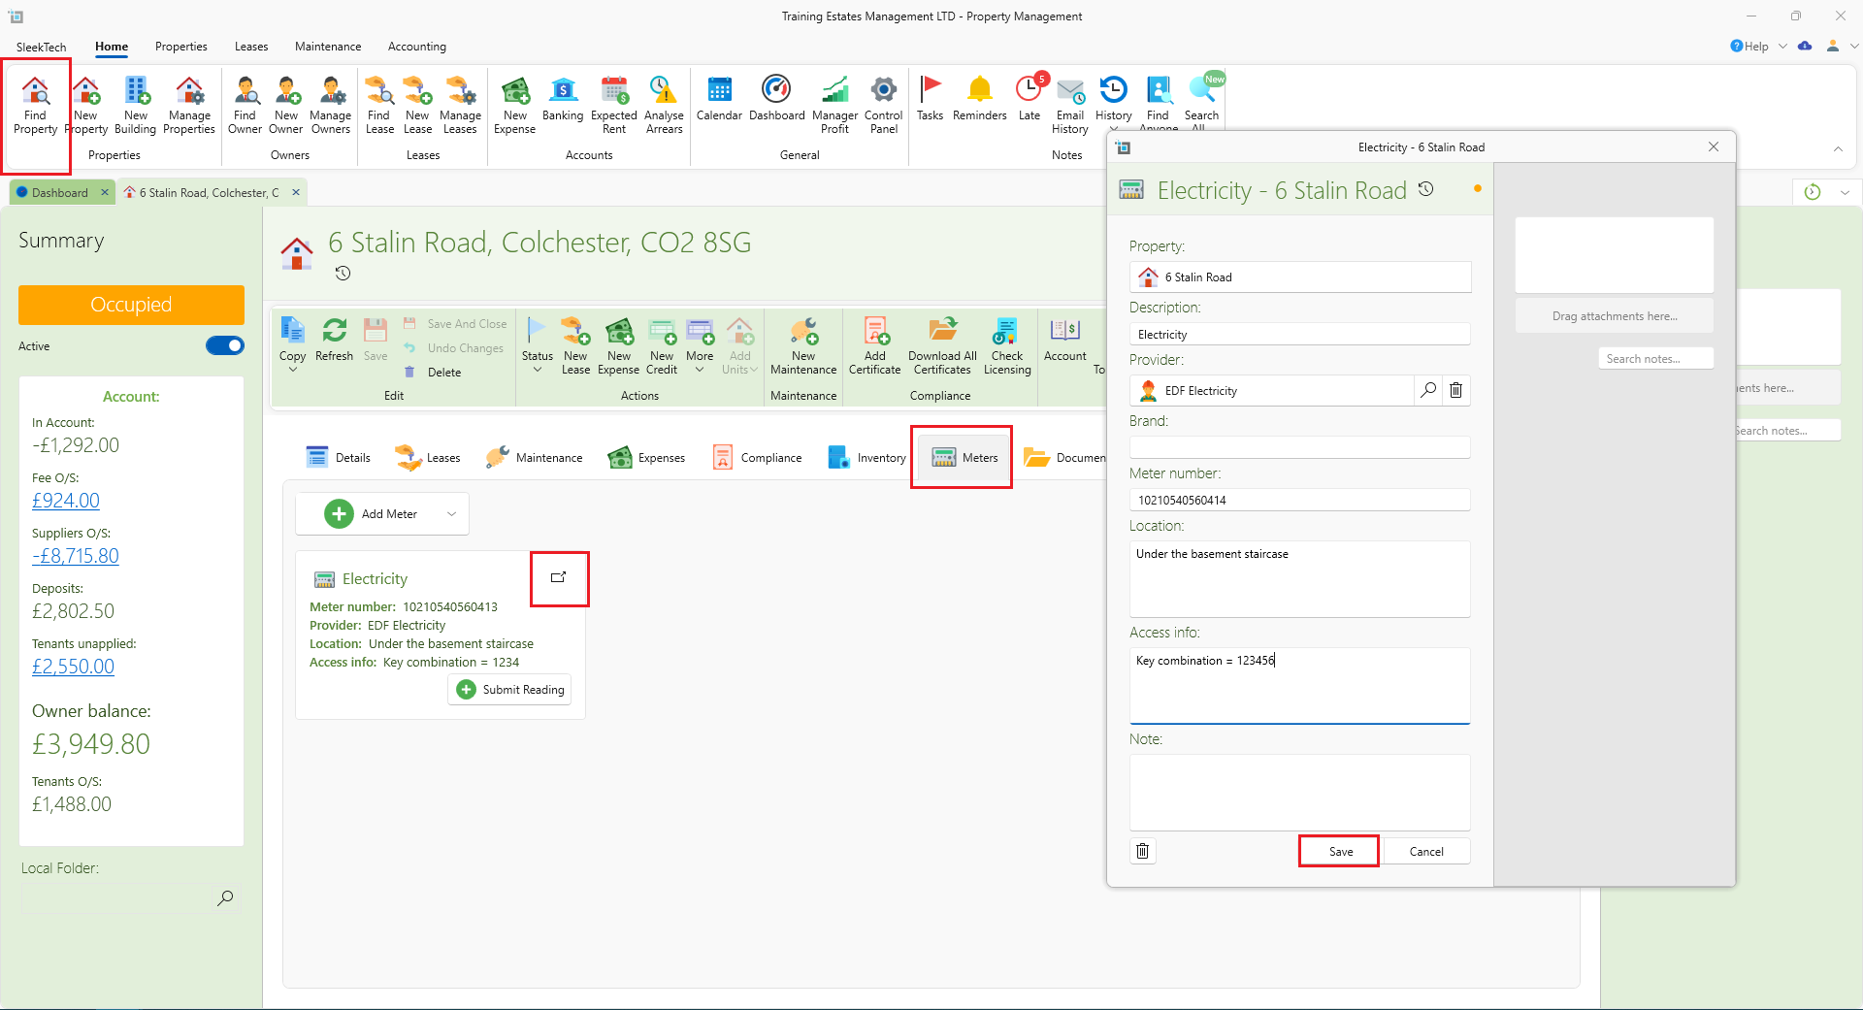Click Add Certificate
The width and height of the screenshot is (1863, 1010).
[x=875, y=346]
